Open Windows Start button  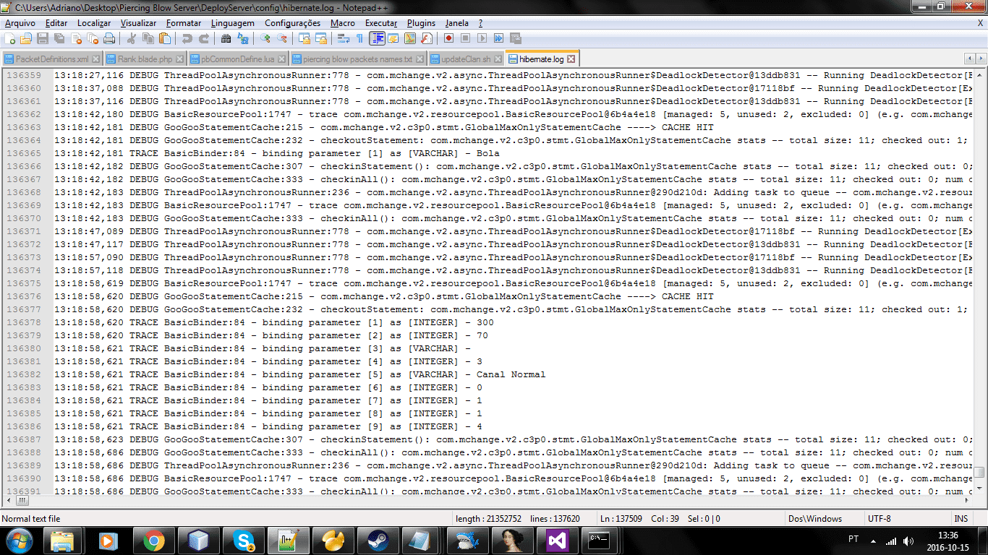coord(19,540)
